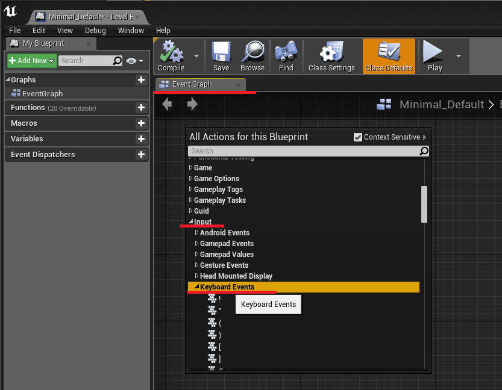Open Play options dropdown arrow
502x390 pixels.
pos(459,56)
